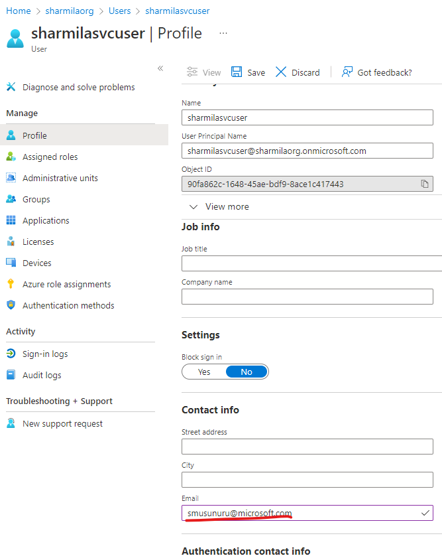The height and width of the screenshot is (560, 442).
Task: Set Block sign in to No
Action: click(x=247, y=372)
